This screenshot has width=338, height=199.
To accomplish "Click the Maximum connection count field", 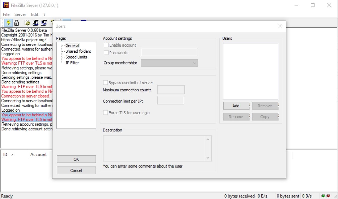I will (171, 89).
